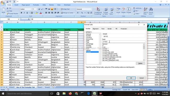Click Merge & Center button
The height and width of the screenshot is (96, 170).
pyautogui.click(x=67, y=13)
